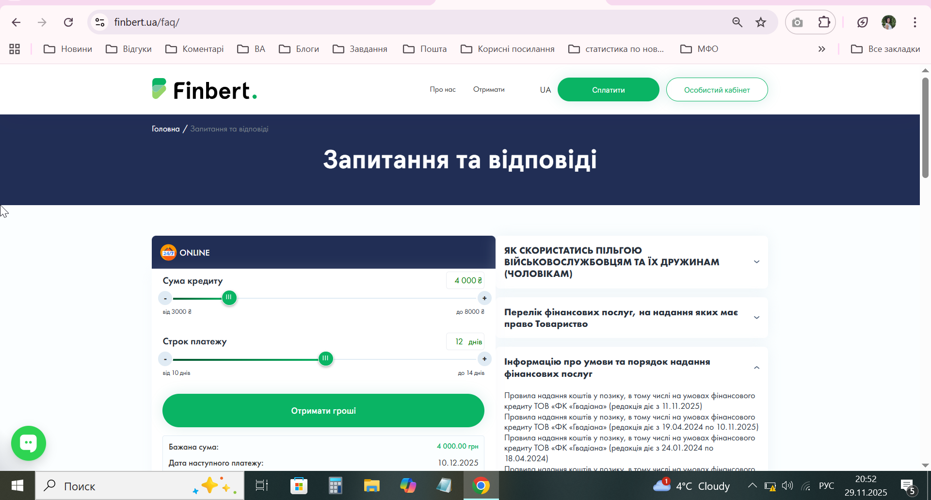The image size is (931, 500).
Task: Edit the 4 000 ₴ loan amount field
Action: pyautogui.click(x=465, y=280)
